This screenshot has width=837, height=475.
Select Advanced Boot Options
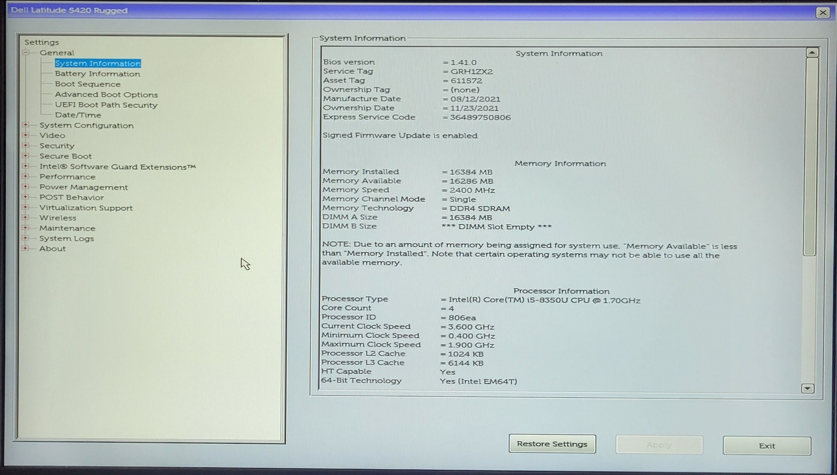click(106, 94)
